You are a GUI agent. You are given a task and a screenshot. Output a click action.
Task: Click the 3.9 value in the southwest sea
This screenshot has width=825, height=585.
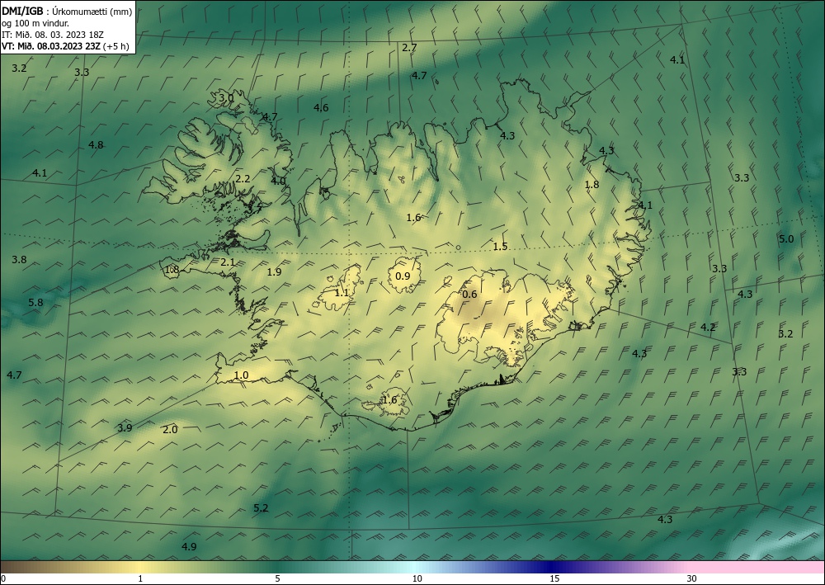pos(125,427)
